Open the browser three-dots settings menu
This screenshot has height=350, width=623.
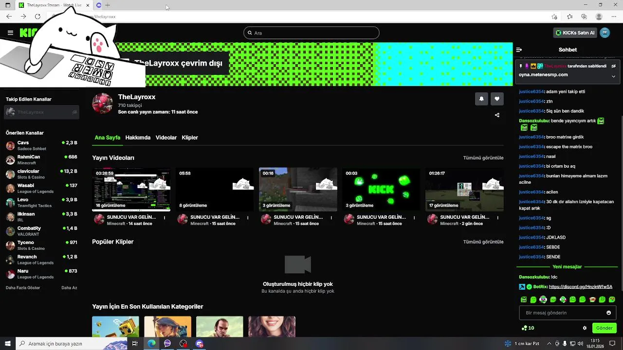click(x=614, y=17)
